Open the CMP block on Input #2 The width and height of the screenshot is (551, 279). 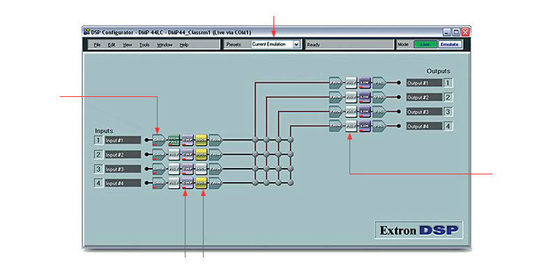tap(188, 154)
